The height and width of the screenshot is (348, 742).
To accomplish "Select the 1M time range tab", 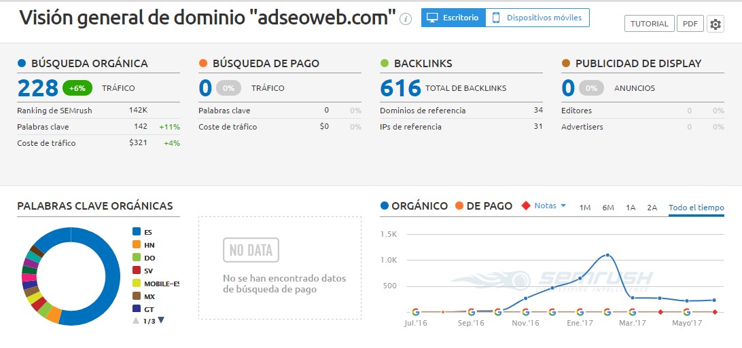I will pyautogui.click(x=585, y=208).
